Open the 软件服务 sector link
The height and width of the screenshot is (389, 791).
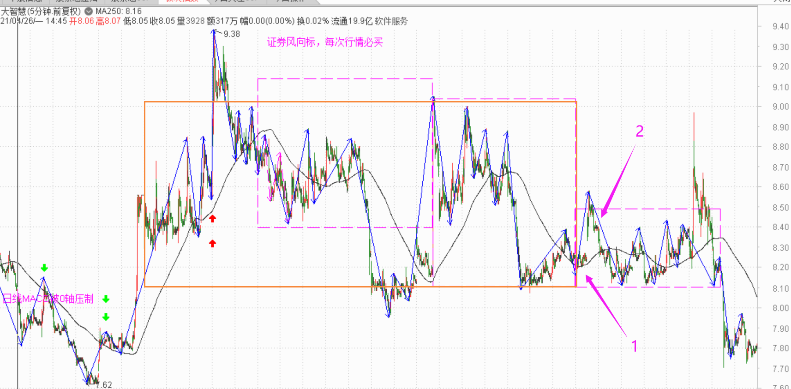pos(391,21)
